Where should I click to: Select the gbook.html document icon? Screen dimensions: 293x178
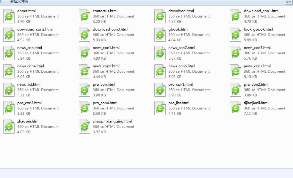pyautogui.click(x=160, y=35)
